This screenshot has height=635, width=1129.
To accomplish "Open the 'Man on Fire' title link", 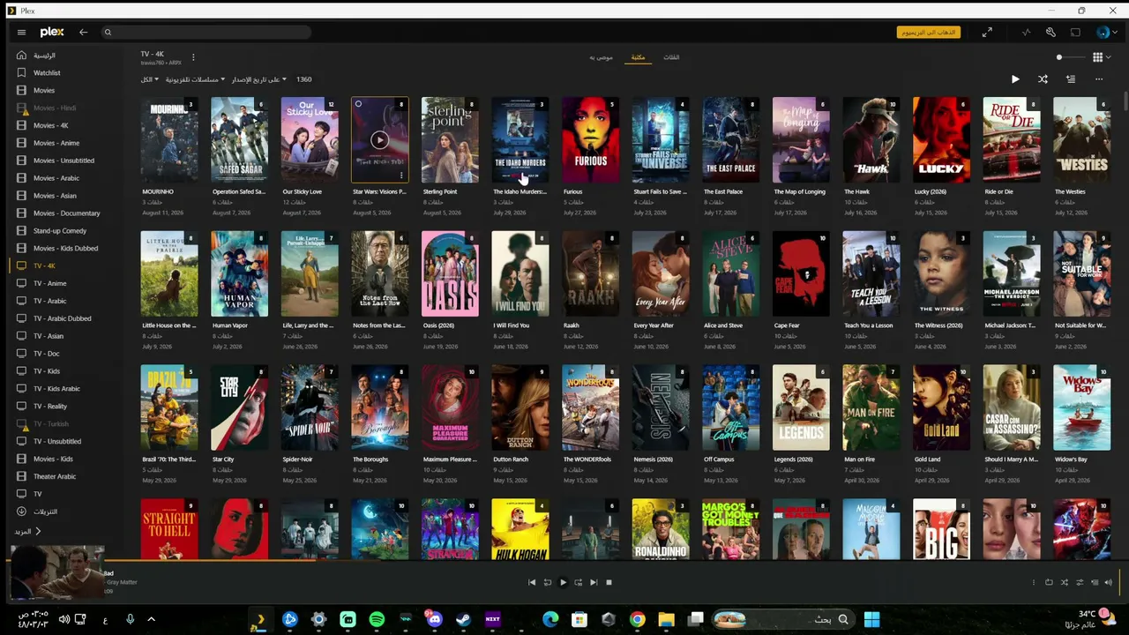I will click(859, 459).
